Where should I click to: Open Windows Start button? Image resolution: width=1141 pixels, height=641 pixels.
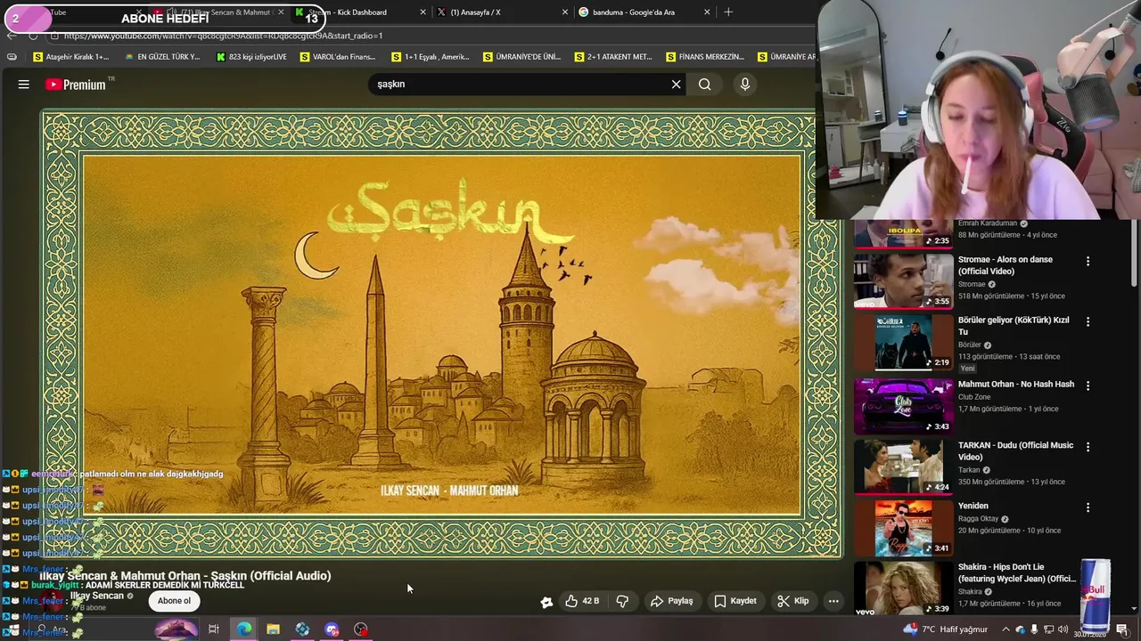pos(12,629)
